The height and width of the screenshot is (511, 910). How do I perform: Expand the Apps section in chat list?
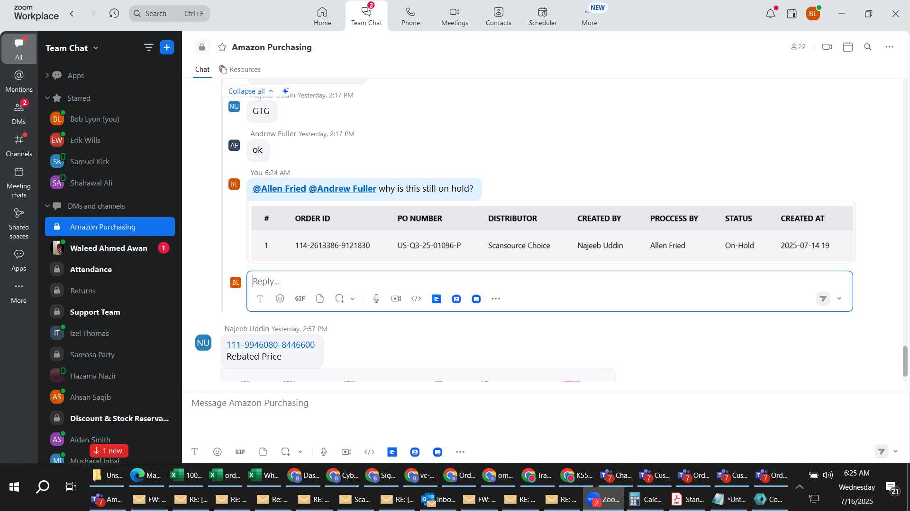[47, 75]
